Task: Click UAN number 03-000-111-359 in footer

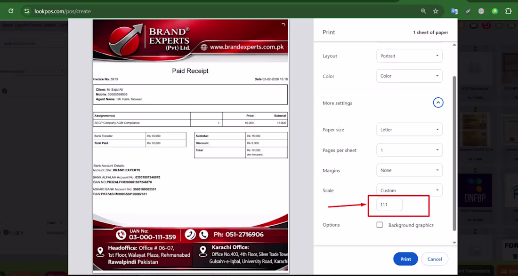Action: tap(152, 237)
